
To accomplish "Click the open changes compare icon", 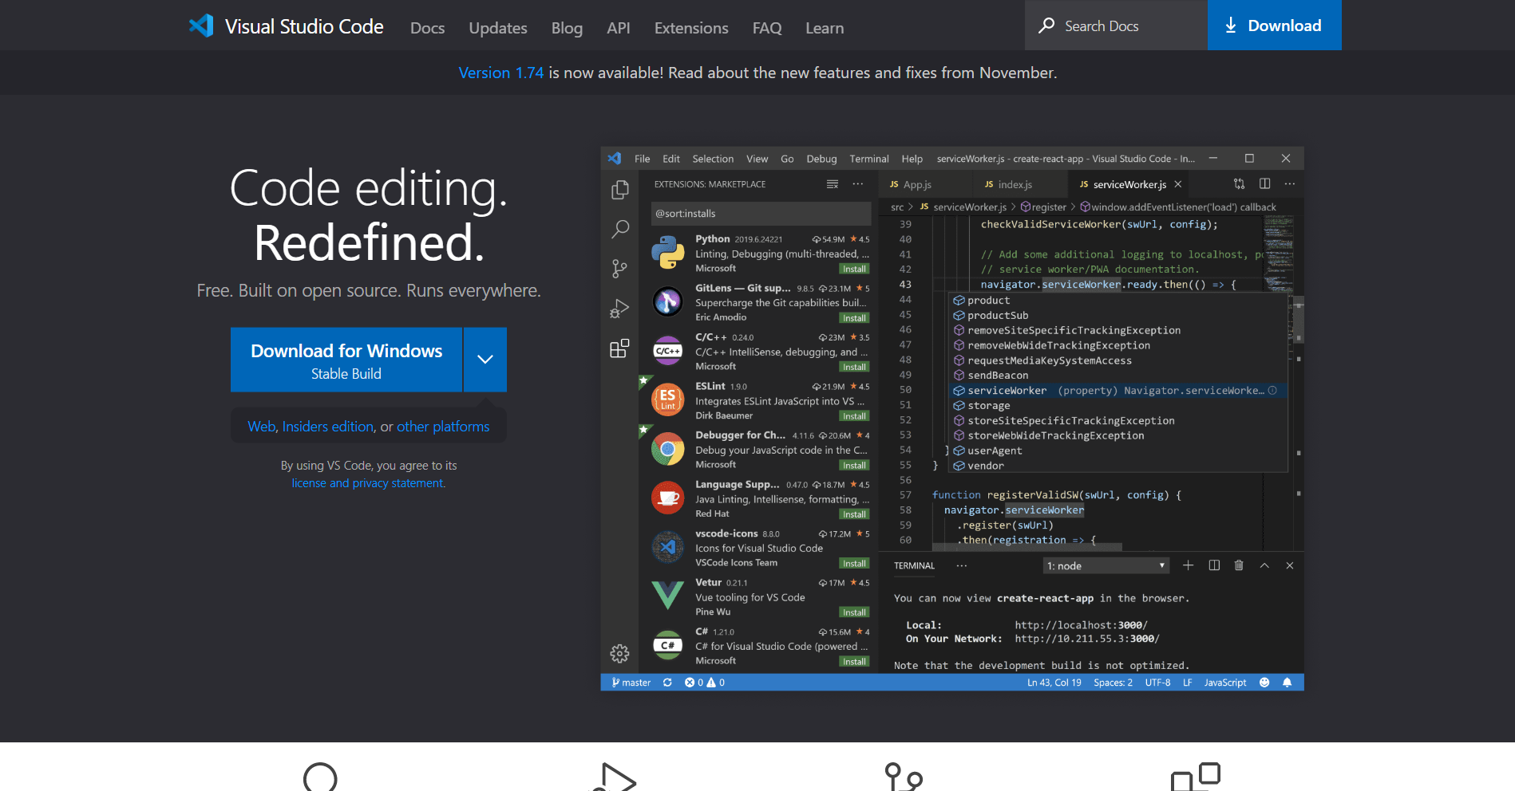I will point(1239,184).
